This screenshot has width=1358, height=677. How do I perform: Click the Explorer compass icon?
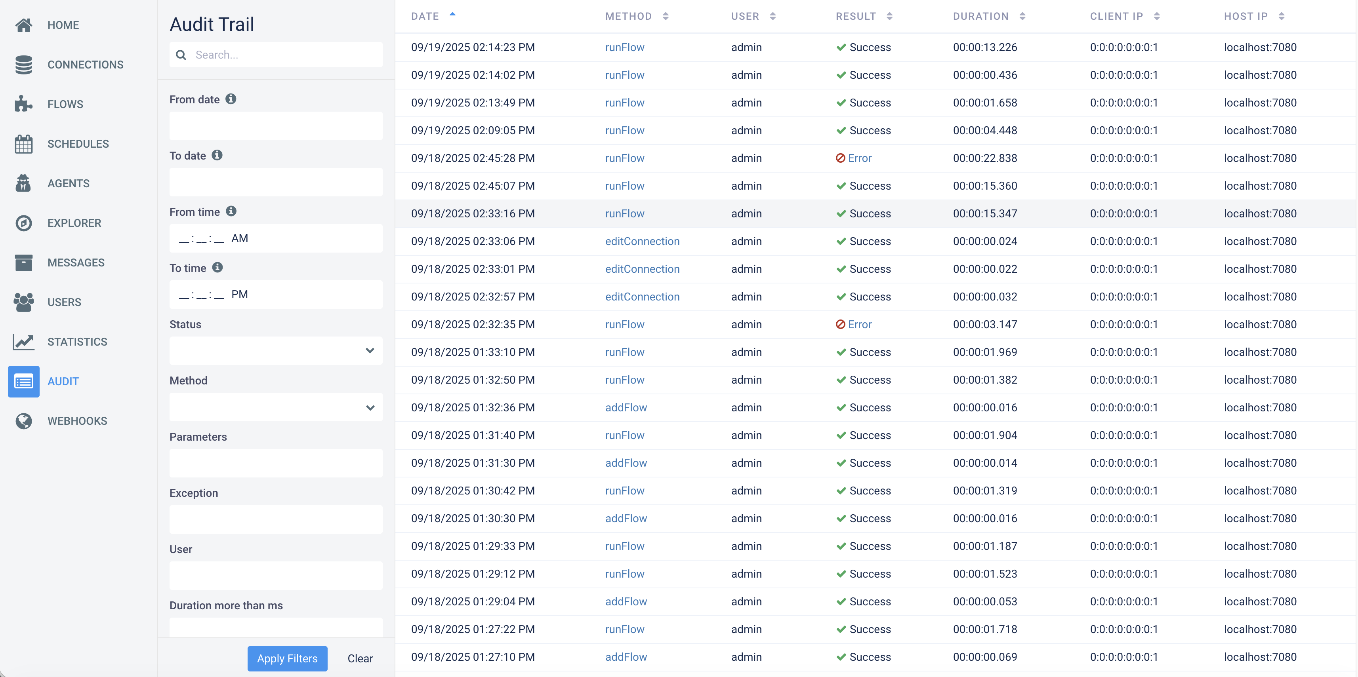(x=24, y=223)
